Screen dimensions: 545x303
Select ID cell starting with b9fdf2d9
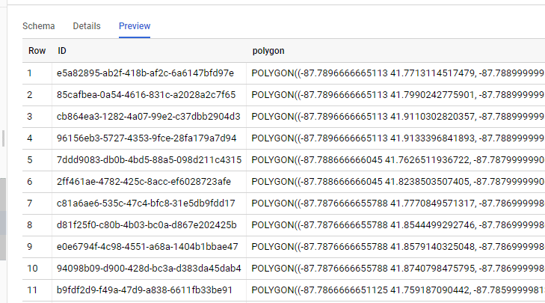[145, 290]
